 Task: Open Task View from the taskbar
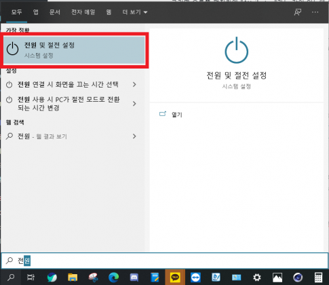pos(31,277)
